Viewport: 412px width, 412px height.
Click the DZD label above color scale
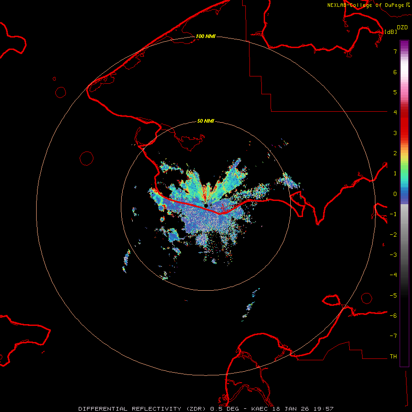(x=402, y=27)
